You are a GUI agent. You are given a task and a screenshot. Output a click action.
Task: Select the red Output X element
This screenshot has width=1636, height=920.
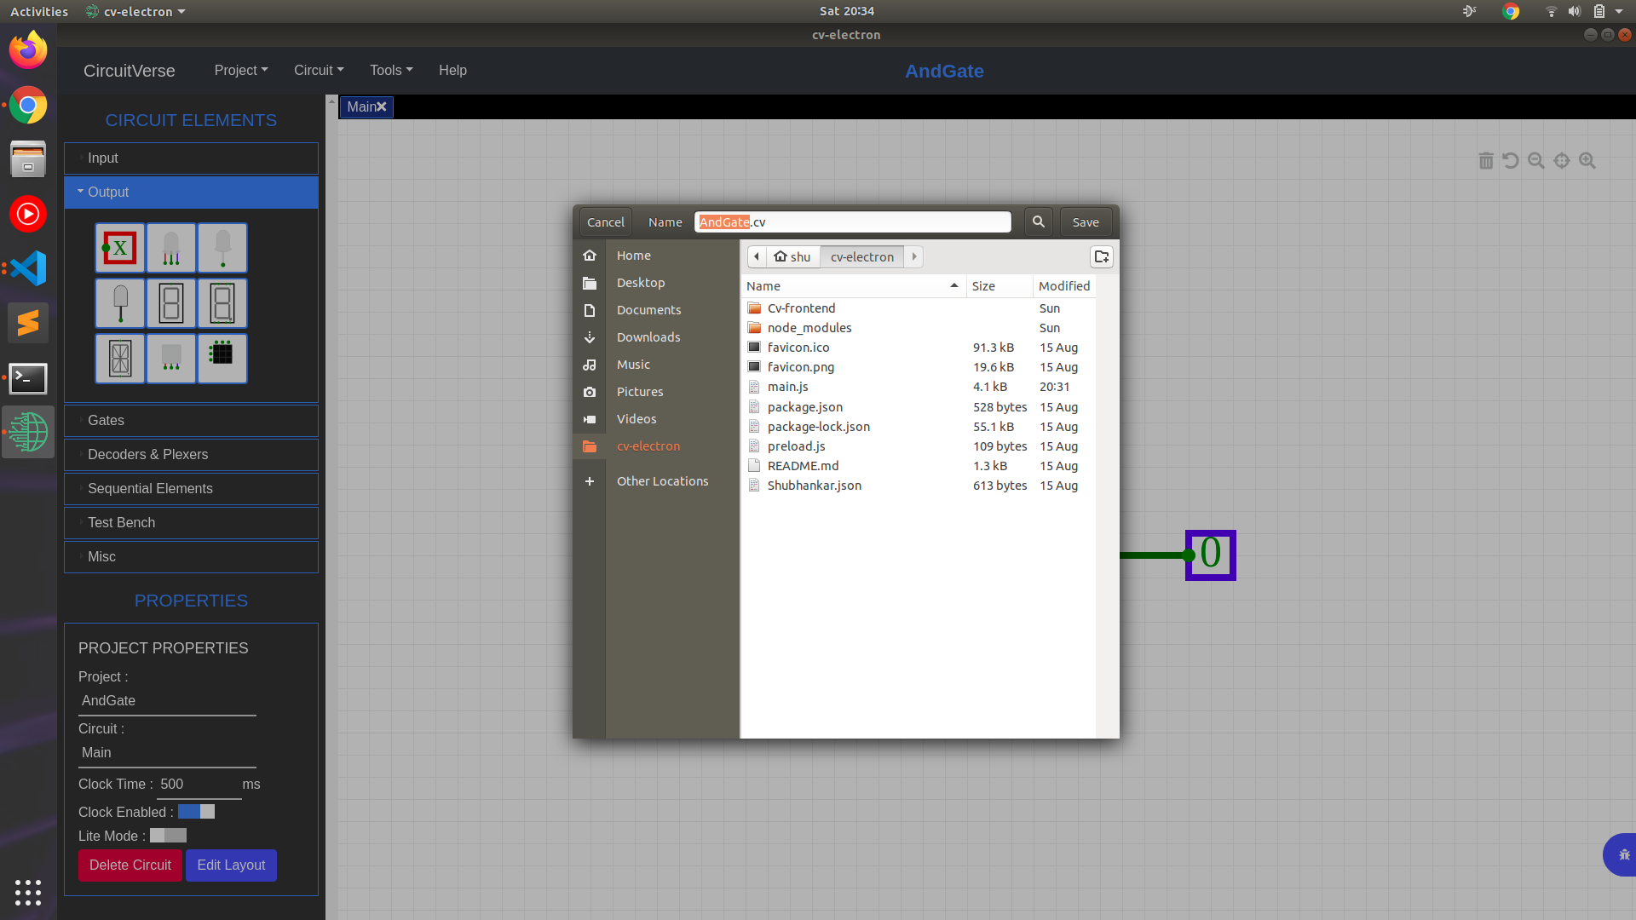pos(120,248)
